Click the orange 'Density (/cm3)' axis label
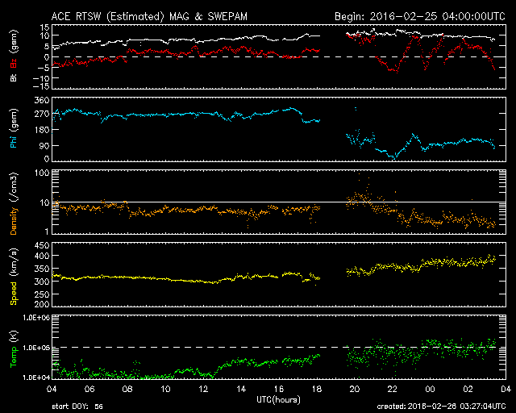516x413 pixels. point(14,203)
